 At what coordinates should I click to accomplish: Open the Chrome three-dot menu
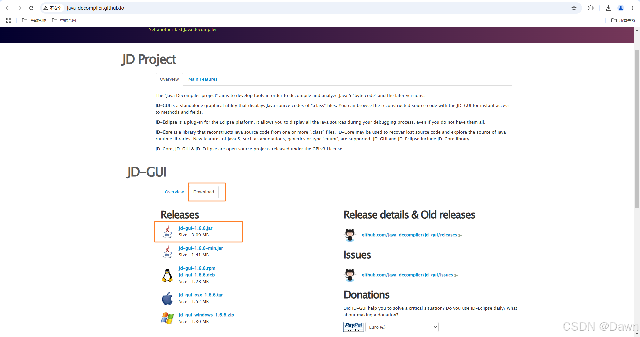pyautogui.click(x=633, y=8)
